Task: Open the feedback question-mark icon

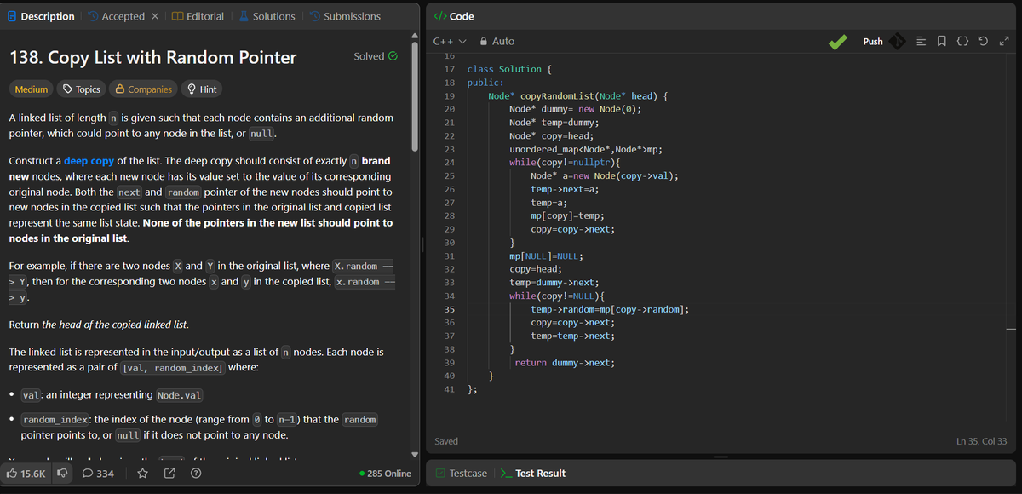Action: [196, 474]
